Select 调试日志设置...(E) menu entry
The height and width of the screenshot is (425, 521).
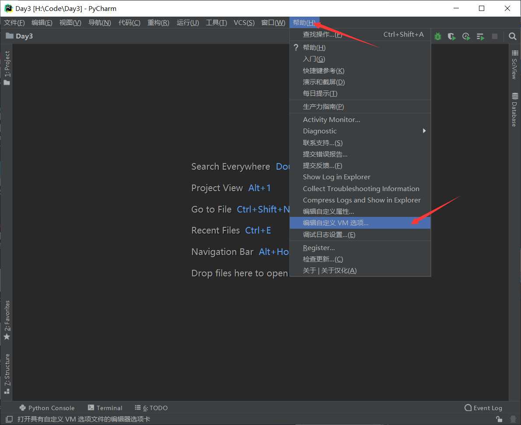click(x=360, y=234)
